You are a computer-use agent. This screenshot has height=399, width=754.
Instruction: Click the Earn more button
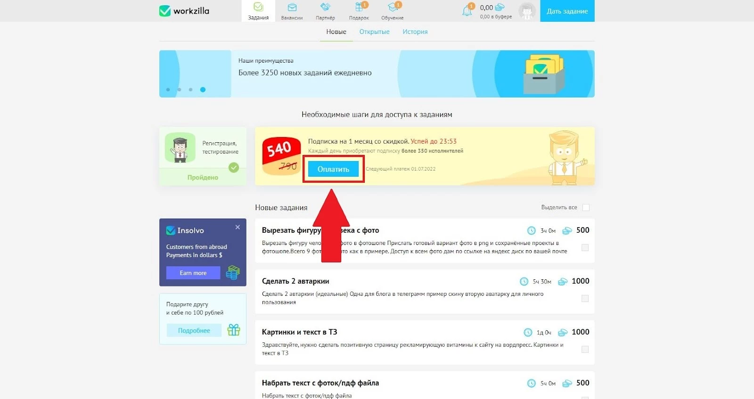193,273
